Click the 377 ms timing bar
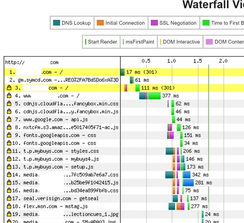Image resolution: width=244 pixels, height=223 pixels. (150, 96)
